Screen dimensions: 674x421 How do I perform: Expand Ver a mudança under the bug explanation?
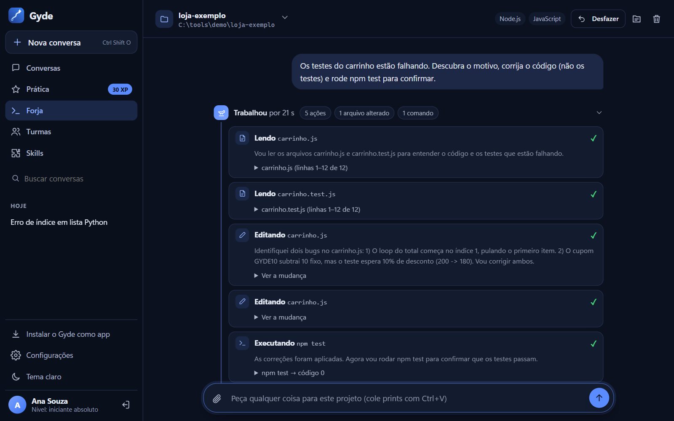(x=280, y=275)
